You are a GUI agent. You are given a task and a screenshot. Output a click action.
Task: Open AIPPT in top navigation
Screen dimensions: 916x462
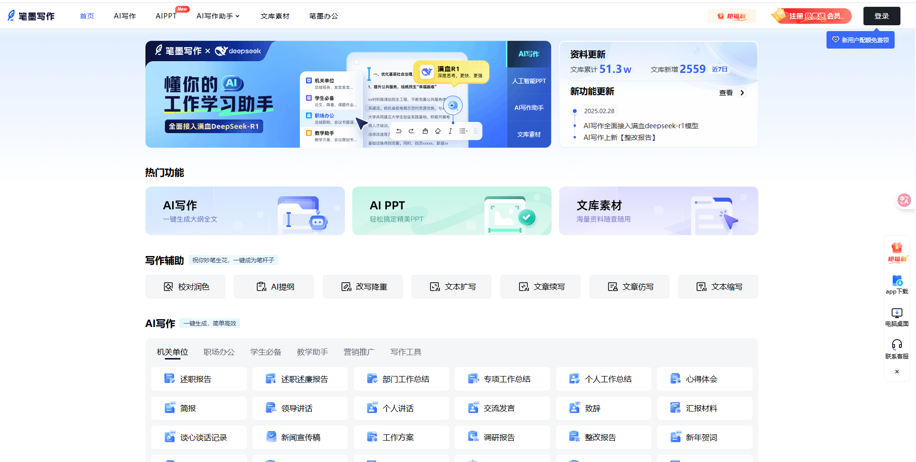pos(166,16)
